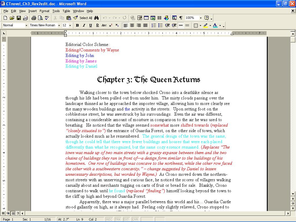This screenshot has height=222, width=296.
Task: Increase the paragraph indent
Action: click(174, 25)
